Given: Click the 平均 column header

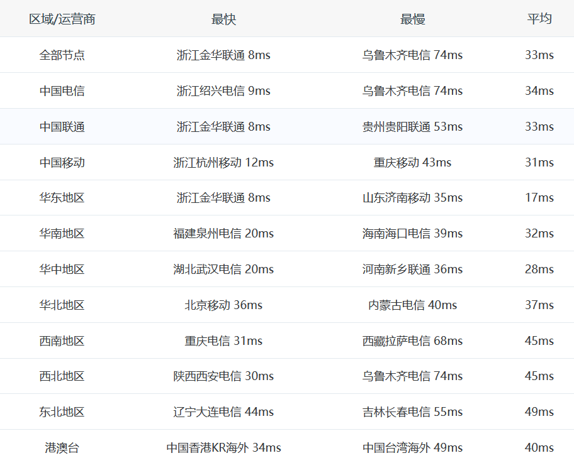Looking at the screenshot, I should coord(539,19).
